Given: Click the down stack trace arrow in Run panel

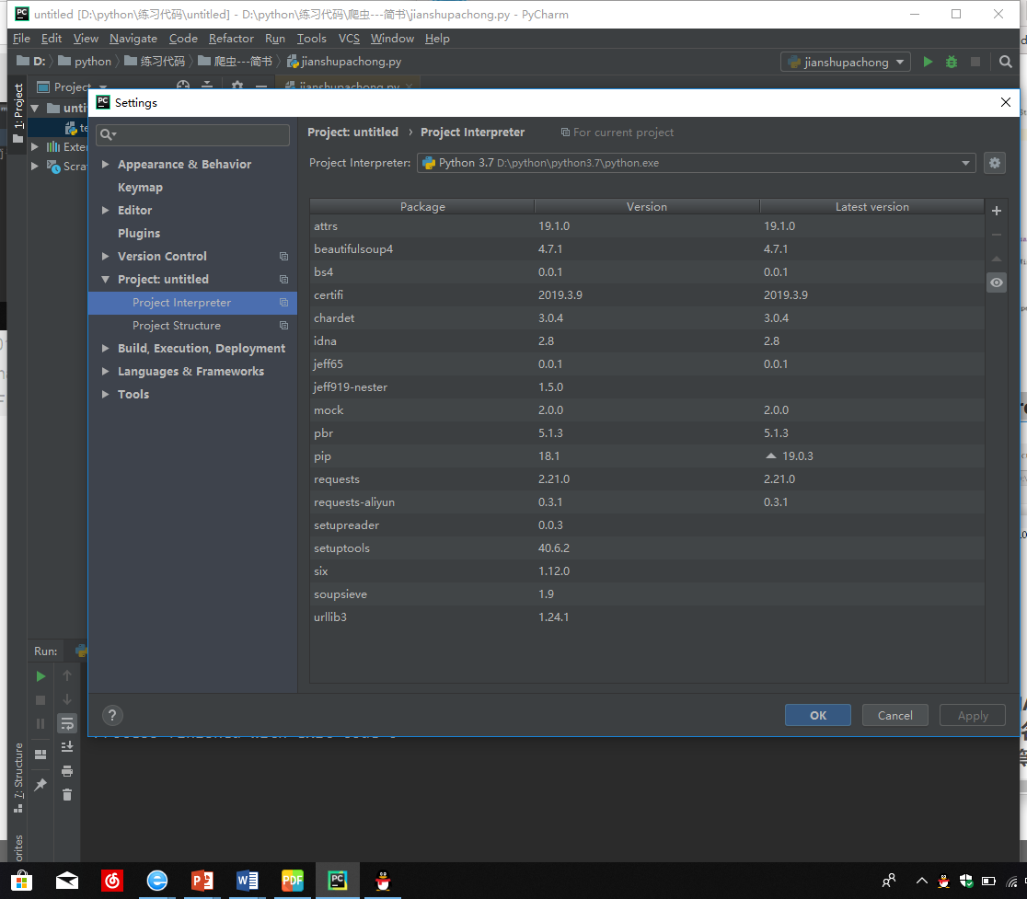Looking at the screenshot, I should pos(67,699).
